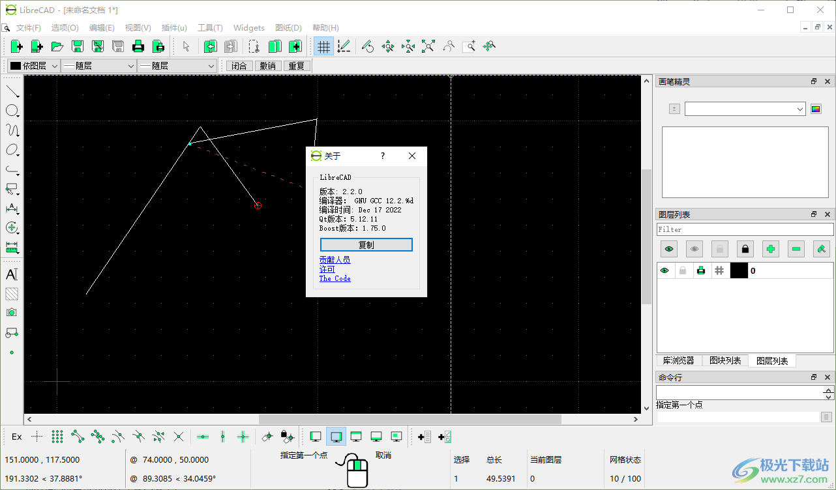Toggle snap intersection
The width and height of the screenshot is (836, 490).
tap(179, 437)
